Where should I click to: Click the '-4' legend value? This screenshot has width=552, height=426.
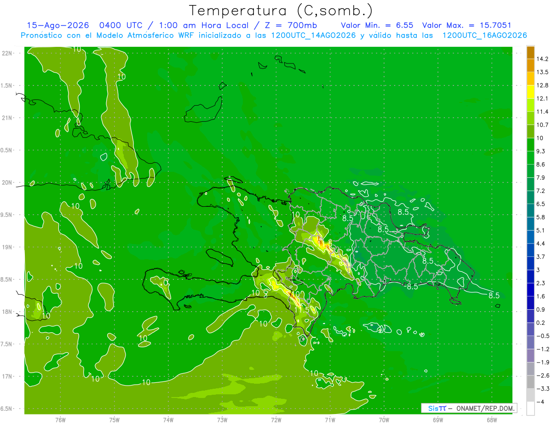[541, 402]
